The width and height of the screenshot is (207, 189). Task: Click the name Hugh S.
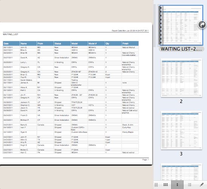[x=24, y=145]
